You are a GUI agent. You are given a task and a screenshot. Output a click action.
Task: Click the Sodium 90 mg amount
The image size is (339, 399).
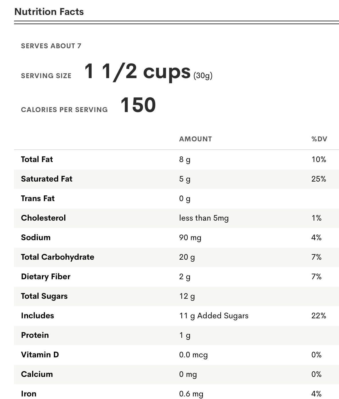(190, 238)
